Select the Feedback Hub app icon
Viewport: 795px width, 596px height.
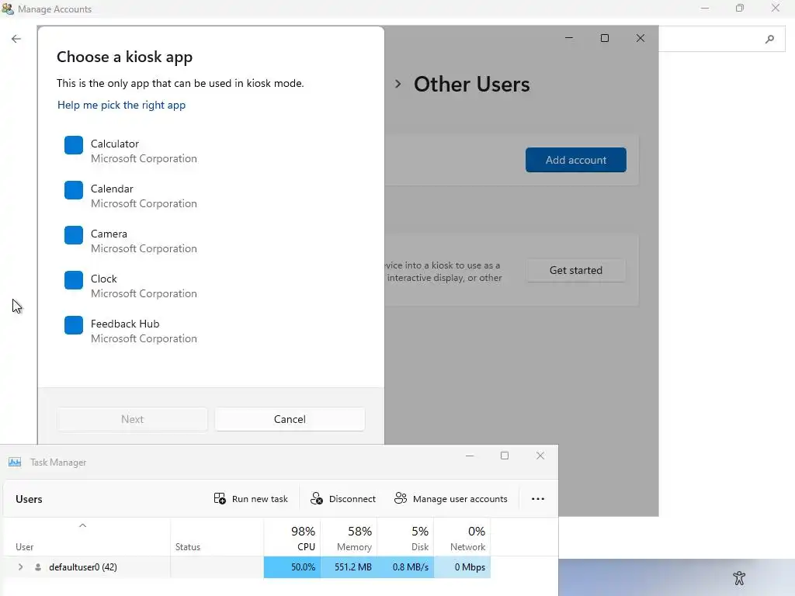click(x=74, y=325)
